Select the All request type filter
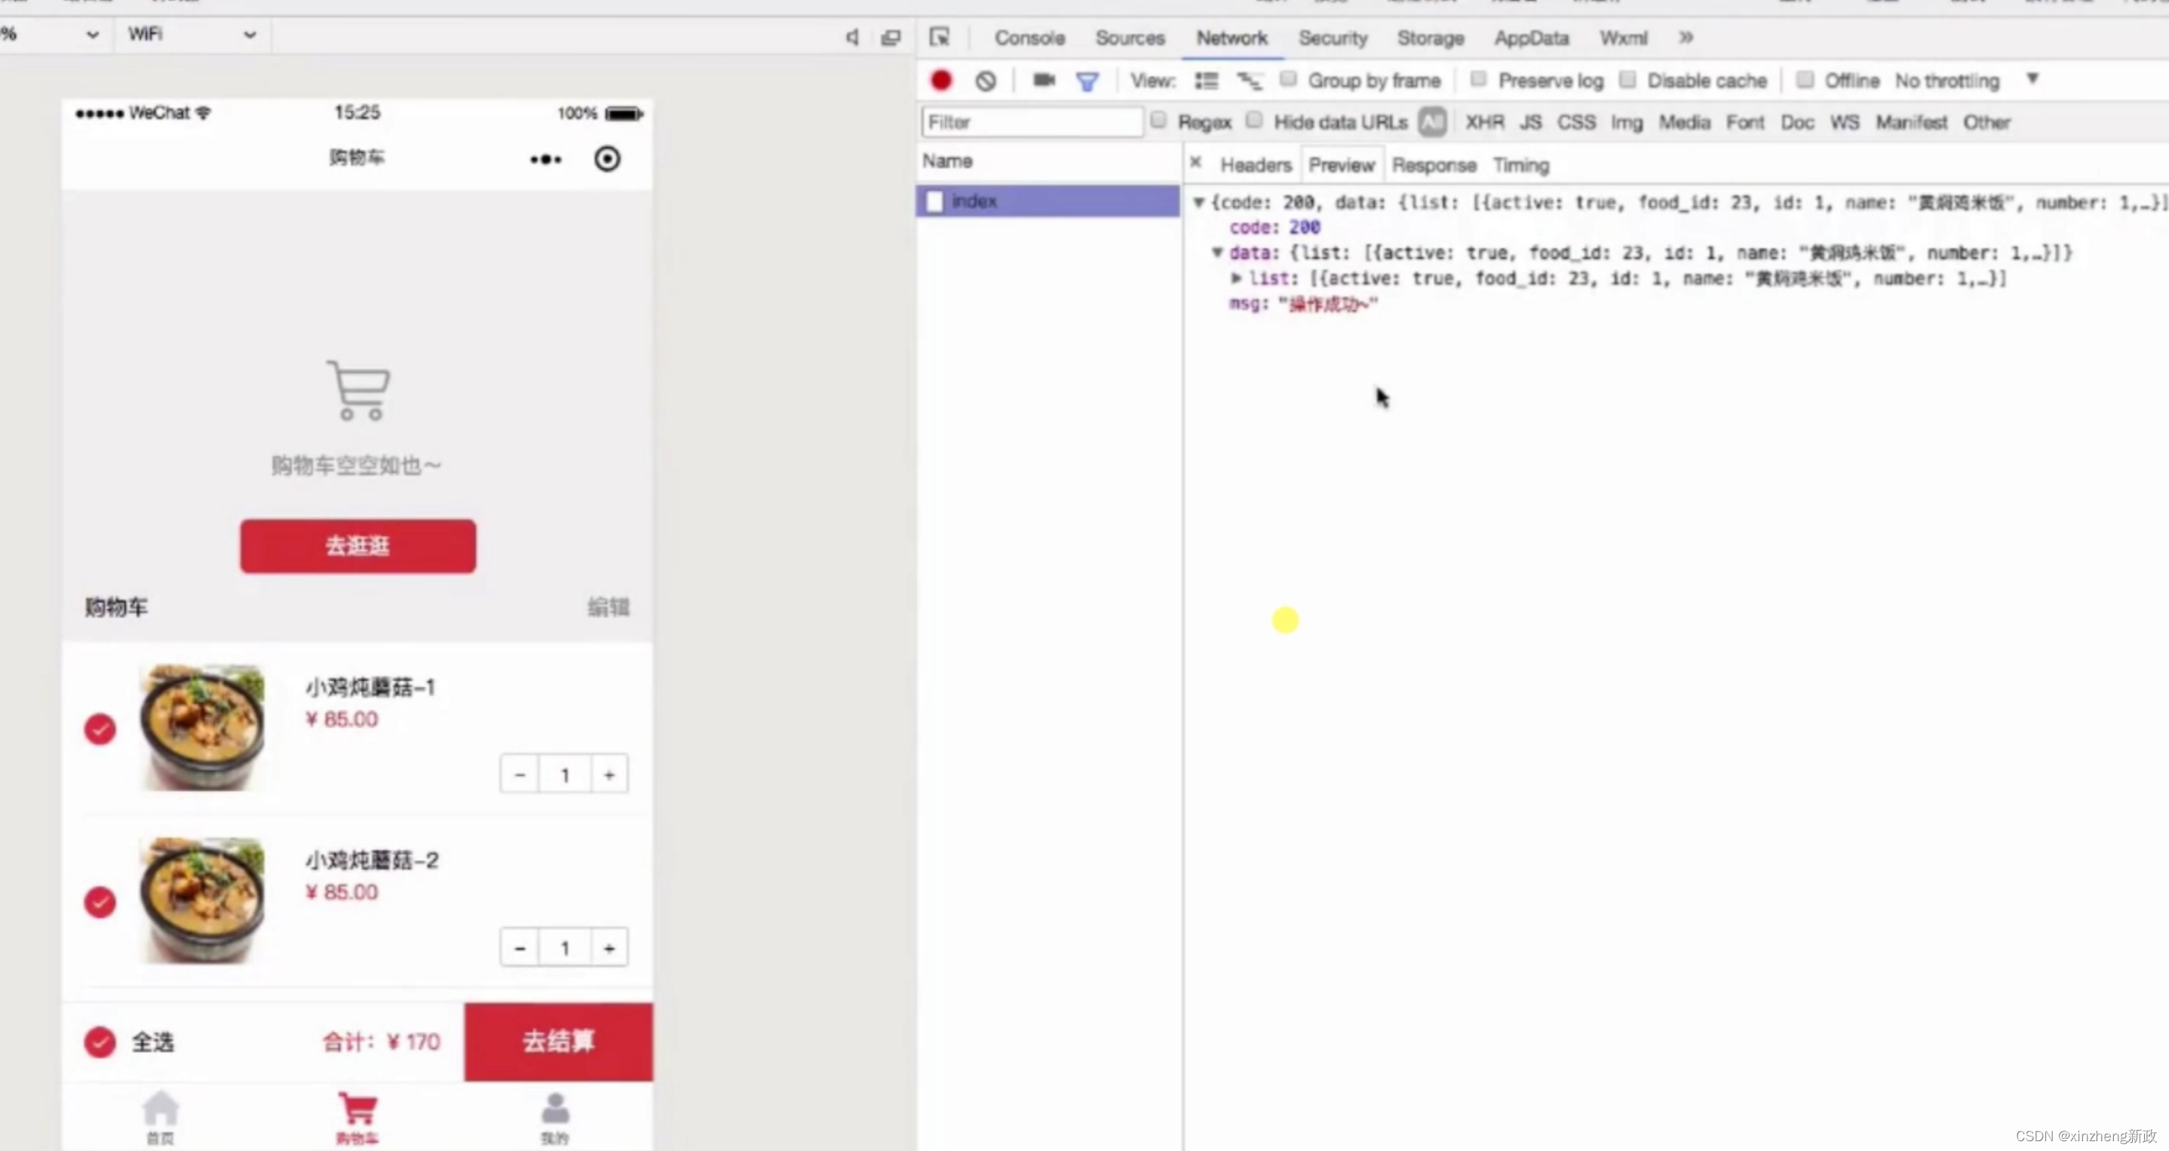Viewport: 2169px width, 1151px height. coord(1431,122)
